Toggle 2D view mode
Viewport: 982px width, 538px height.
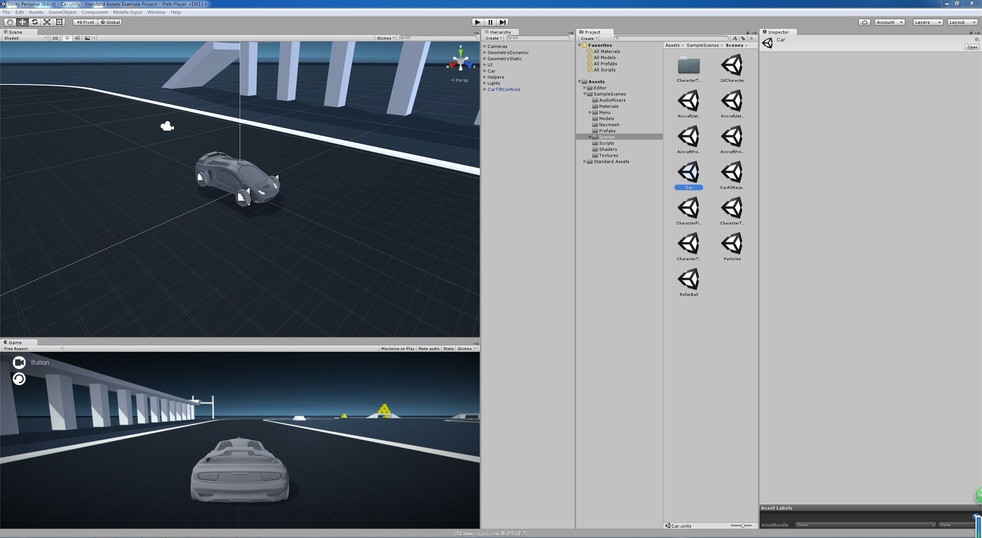pos(55,38)
